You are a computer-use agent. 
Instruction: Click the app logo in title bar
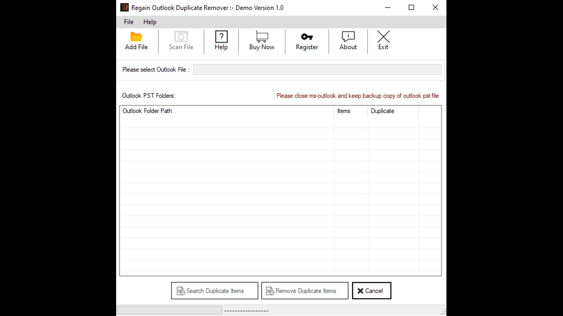pyautogui.click(x=124, y=7)
